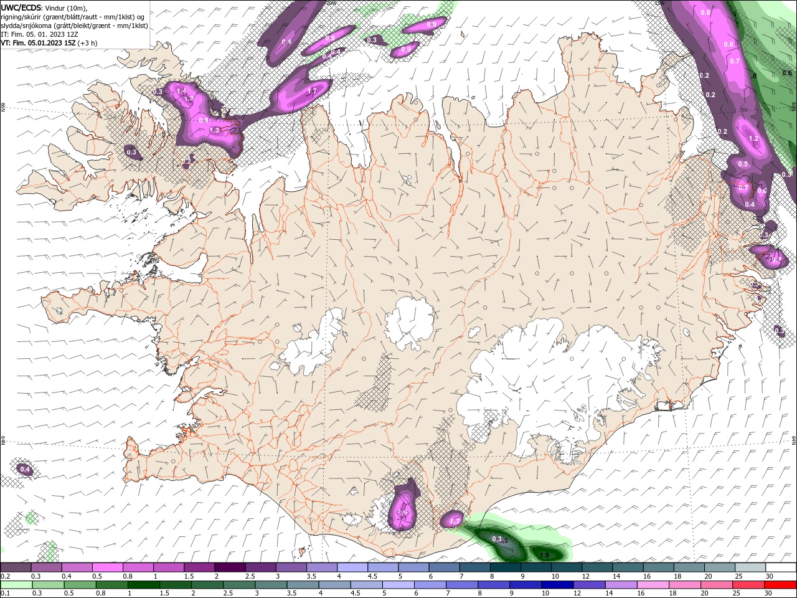Select the upper legend swatch spanning 0.3–0.4
Viewport: 797px width, 598px height.
coord(46,567)
